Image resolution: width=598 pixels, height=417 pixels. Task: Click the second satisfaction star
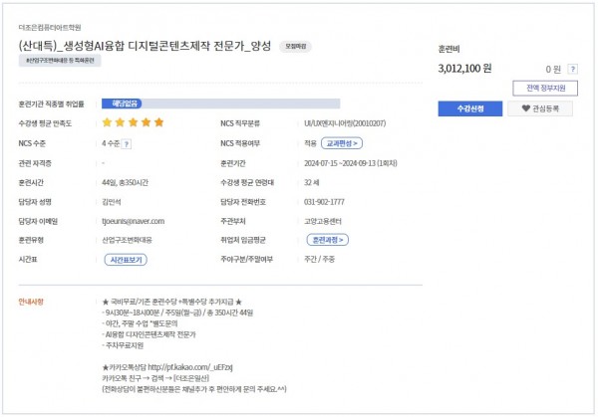(x=121, y=122)
